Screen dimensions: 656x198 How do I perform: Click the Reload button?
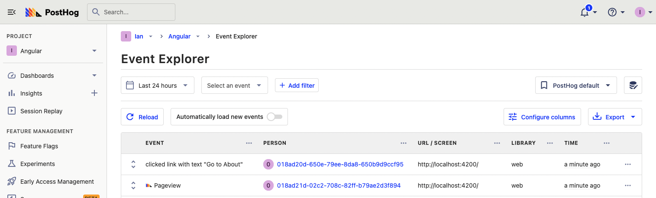(x=142, y=117)
